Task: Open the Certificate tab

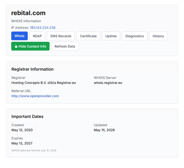Action: (x=88, y=36)
